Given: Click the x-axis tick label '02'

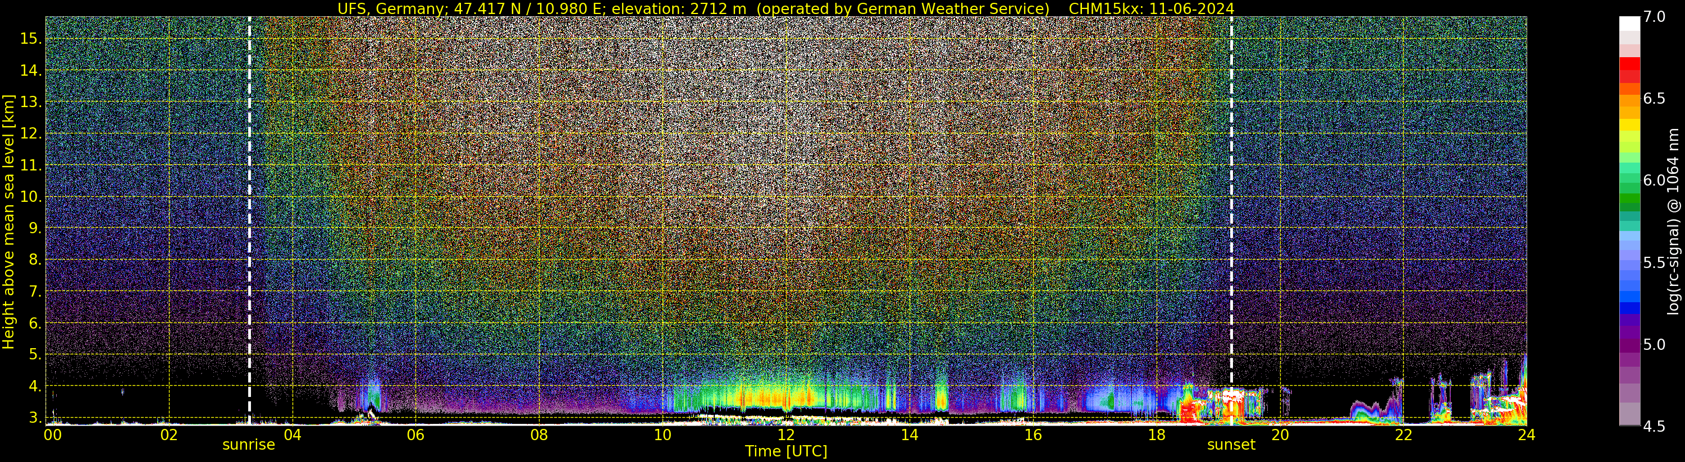Looking at the screenshot, I should (169, 435).
